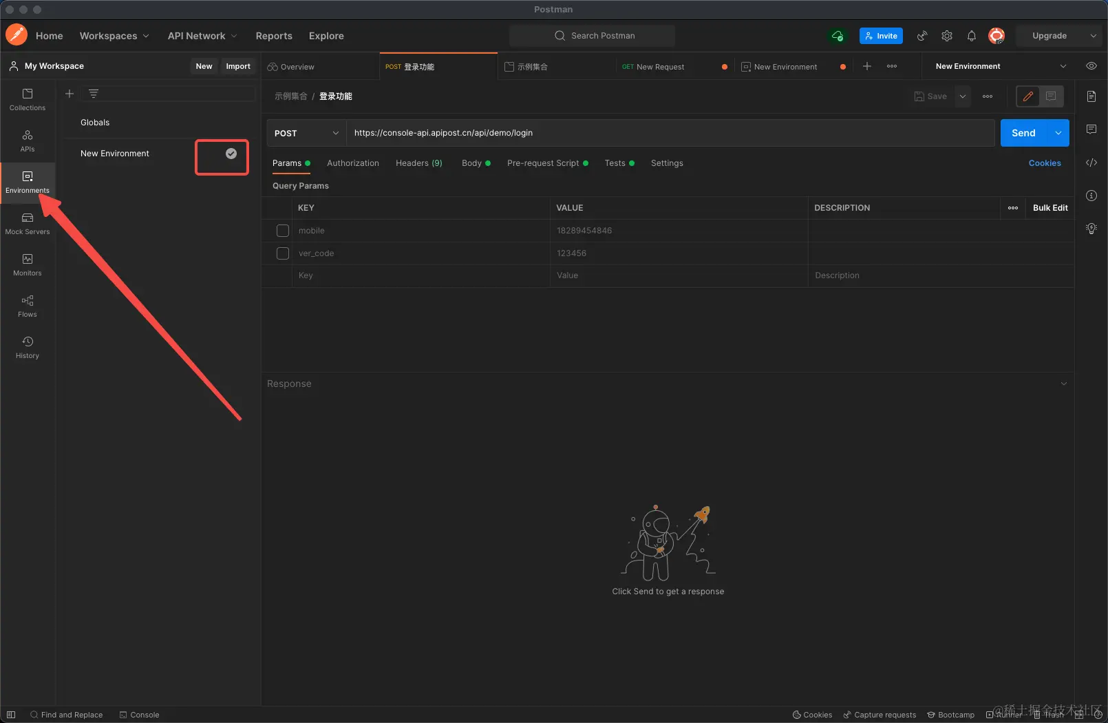Screen dimensions: 1108x723
Task: Click the Send button
Action: click(1023, 133)
